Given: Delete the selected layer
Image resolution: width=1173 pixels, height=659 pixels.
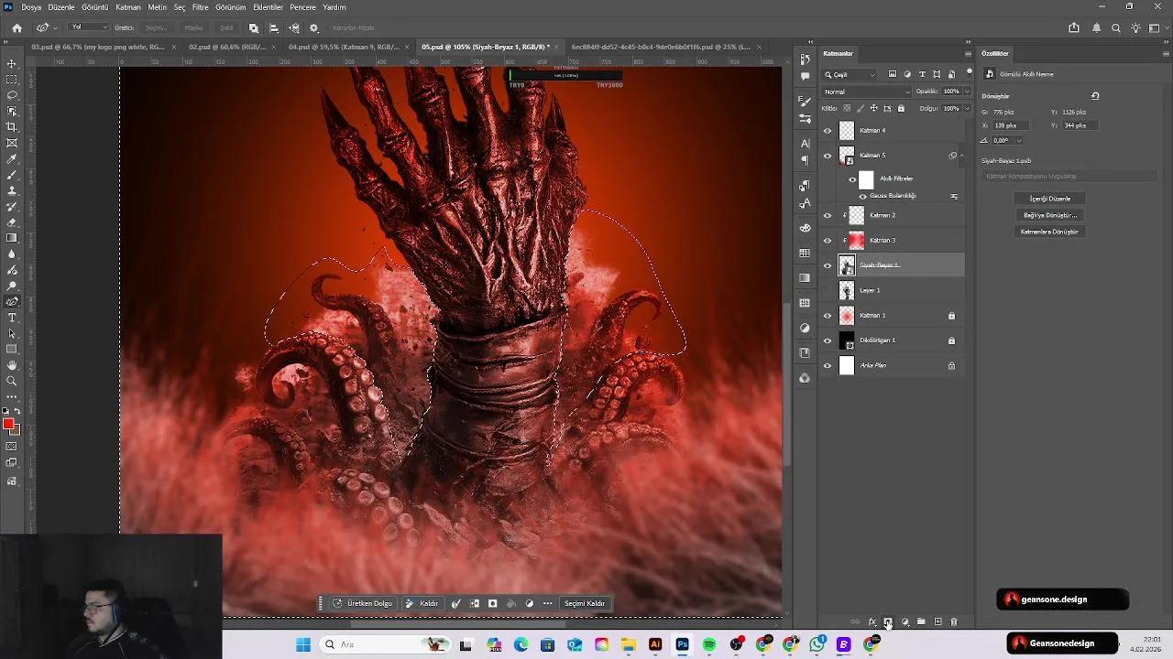Looking at the screenshot, I should point(954,622).
